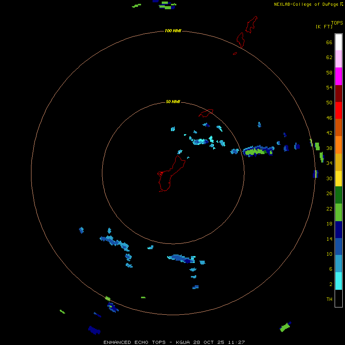345x345 pixels.
Task: Click the NEXLAB-College of DuPage credit text
Action: click(x=308, y=4)
